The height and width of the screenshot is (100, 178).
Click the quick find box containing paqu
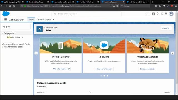tap(16, 27)
